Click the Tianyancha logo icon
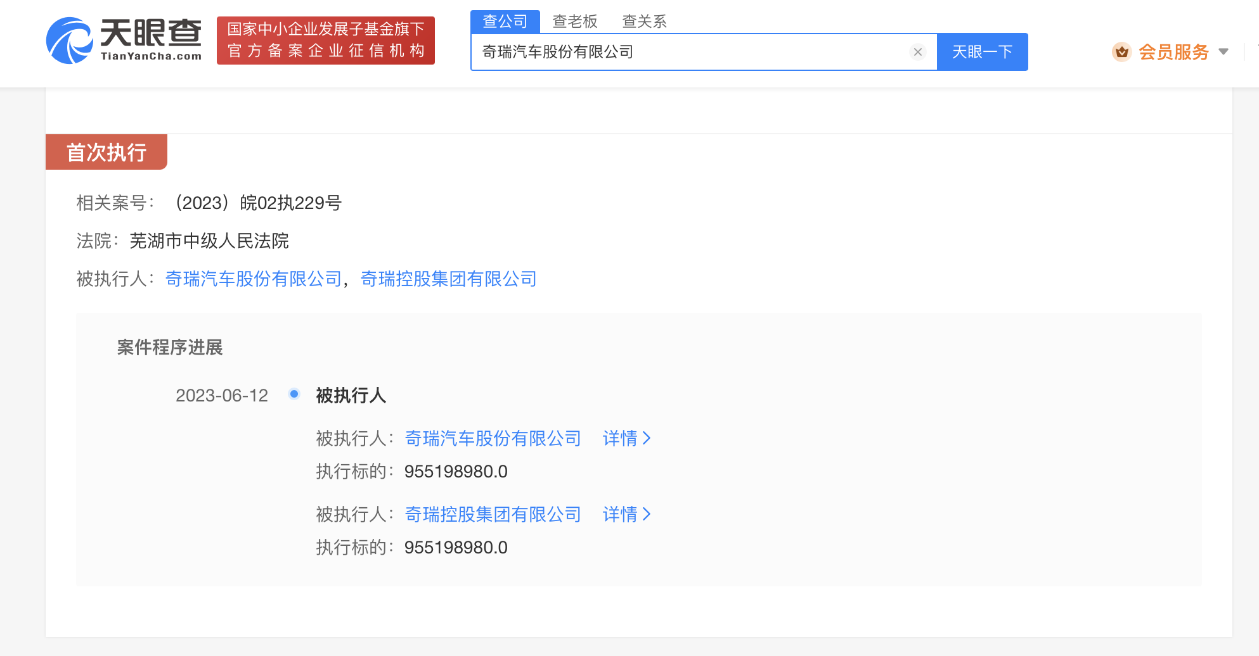Image resolution: width=1259 pixels, height=656 pixels. click(69, 41)
